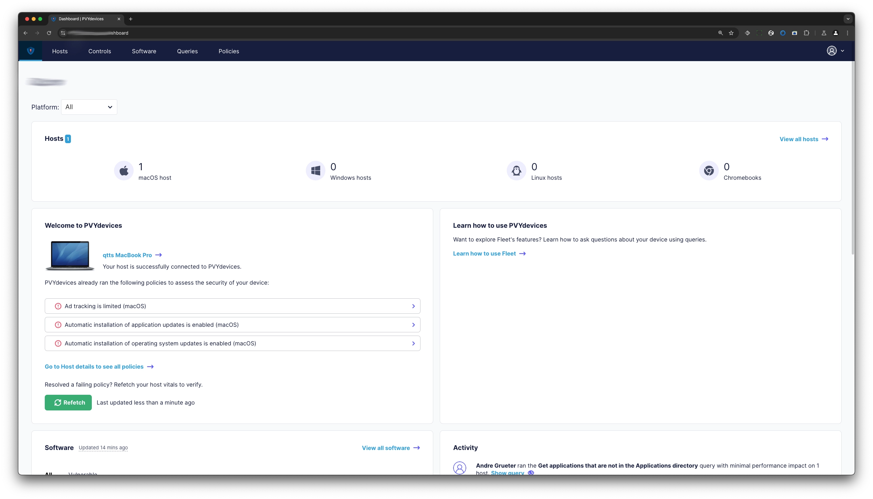873x499 pixels.
Task: Click the Chromebooks Chrome icon
Action: [x=709, y=170]
